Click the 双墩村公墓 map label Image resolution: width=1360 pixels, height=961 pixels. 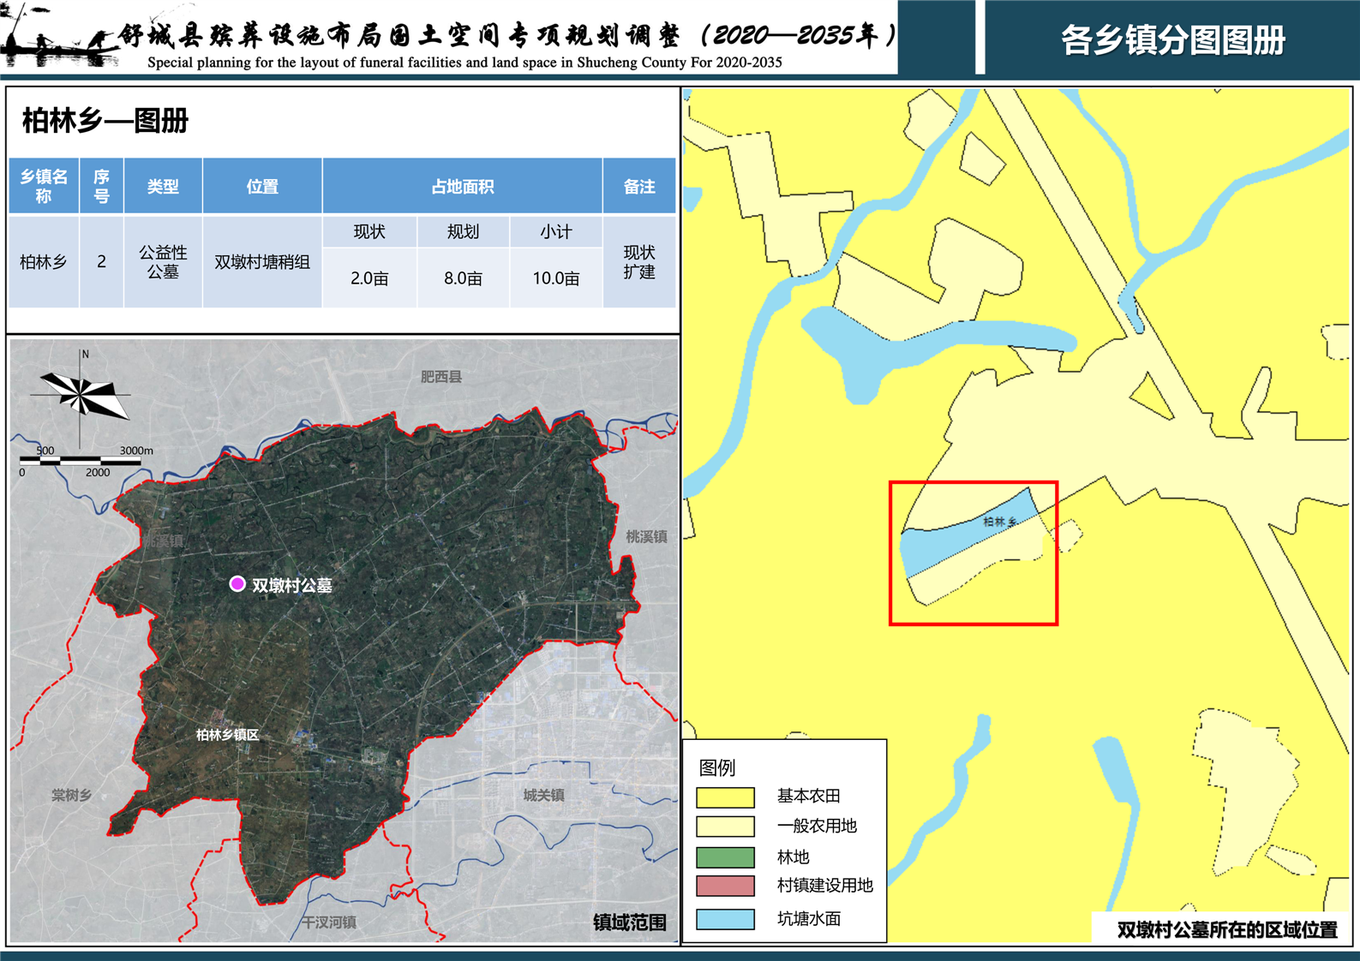(291, 586)
